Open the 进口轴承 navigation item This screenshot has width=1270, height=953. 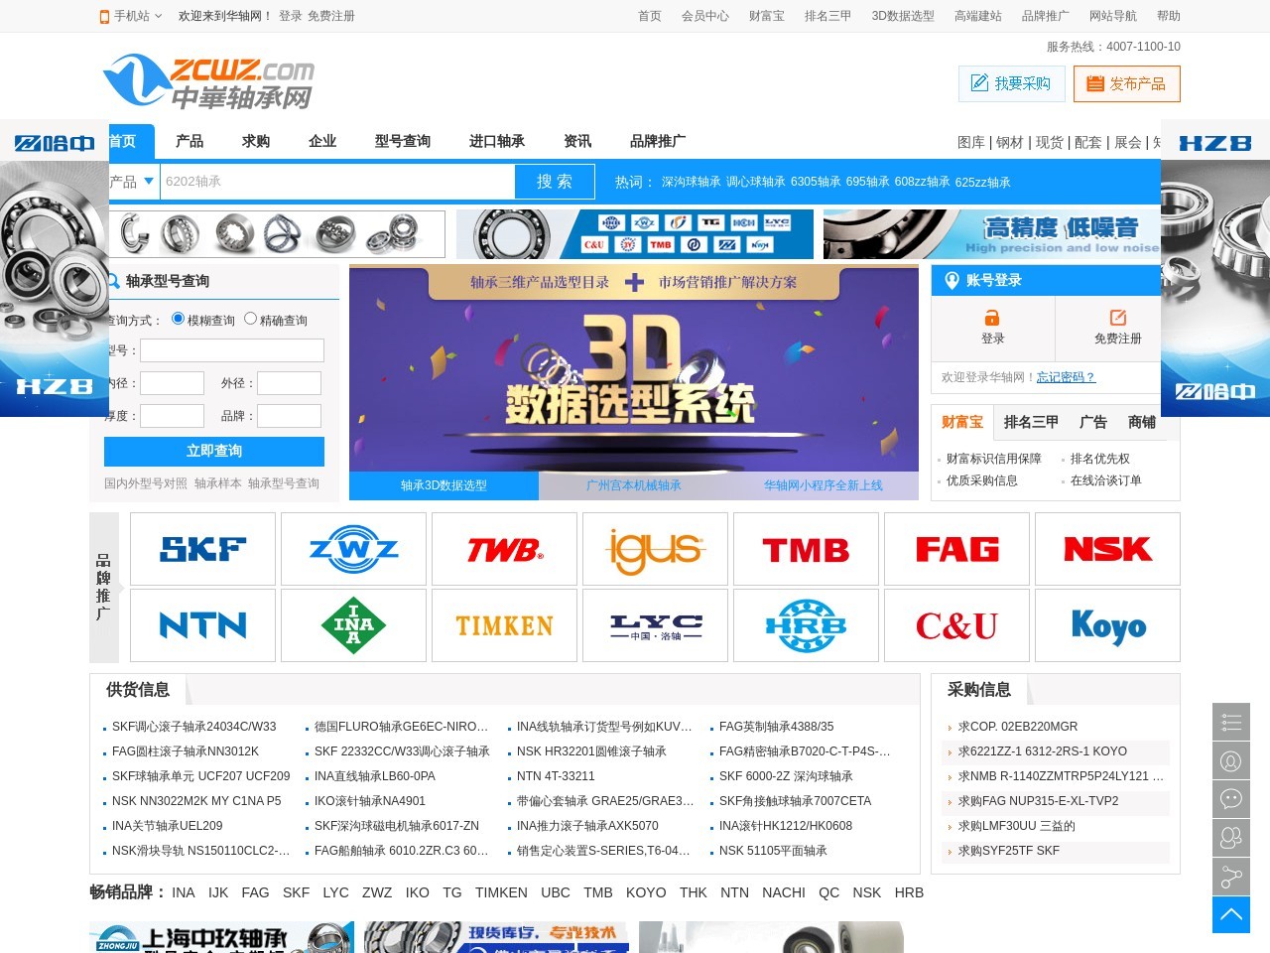pos(497,141)
